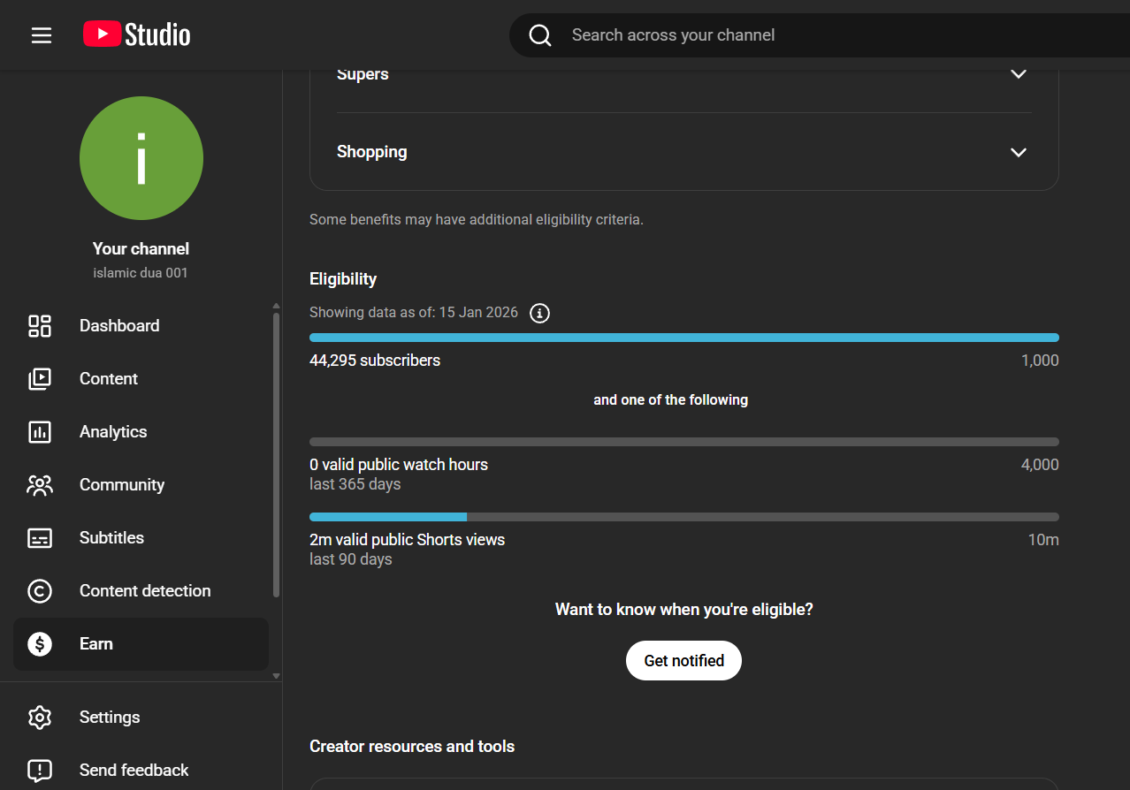This screenshot has width=1130, height=790.
Task: Click the Settings gear icon
Action: [x=40, y=718]
